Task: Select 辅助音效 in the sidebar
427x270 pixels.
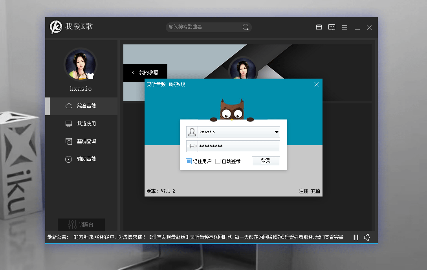Action: pyautogui.click(x=81, y=159)
